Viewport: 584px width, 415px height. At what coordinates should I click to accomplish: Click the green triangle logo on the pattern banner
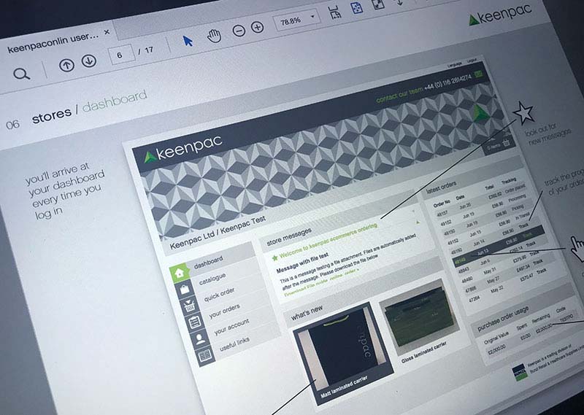pyautogui.click(x=481, y=114)
